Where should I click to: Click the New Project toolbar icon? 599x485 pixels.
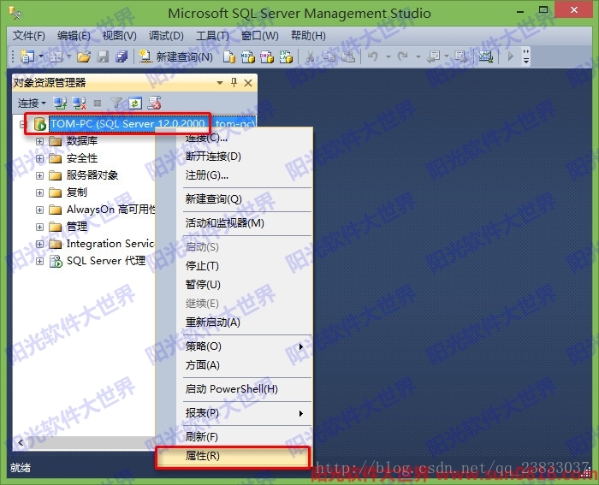point(27,57)
